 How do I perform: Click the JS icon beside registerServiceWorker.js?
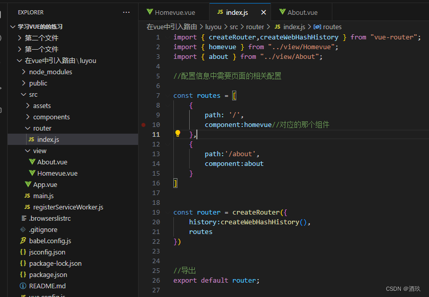27,207
